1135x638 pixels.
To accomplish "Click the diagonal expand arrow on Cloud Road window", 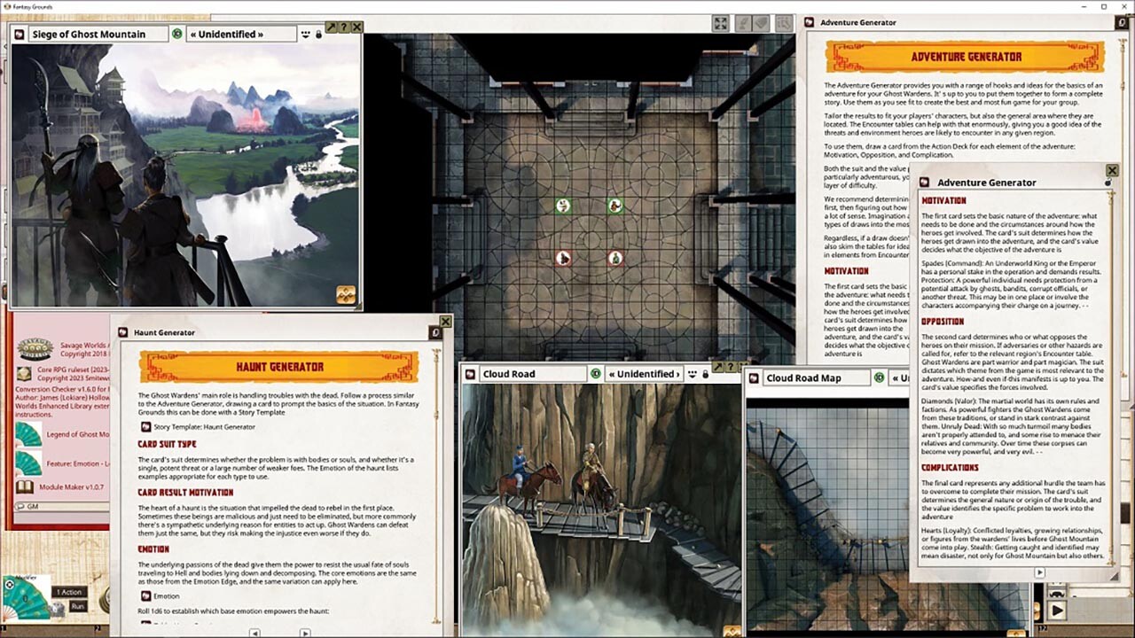I will coord(718,365).
